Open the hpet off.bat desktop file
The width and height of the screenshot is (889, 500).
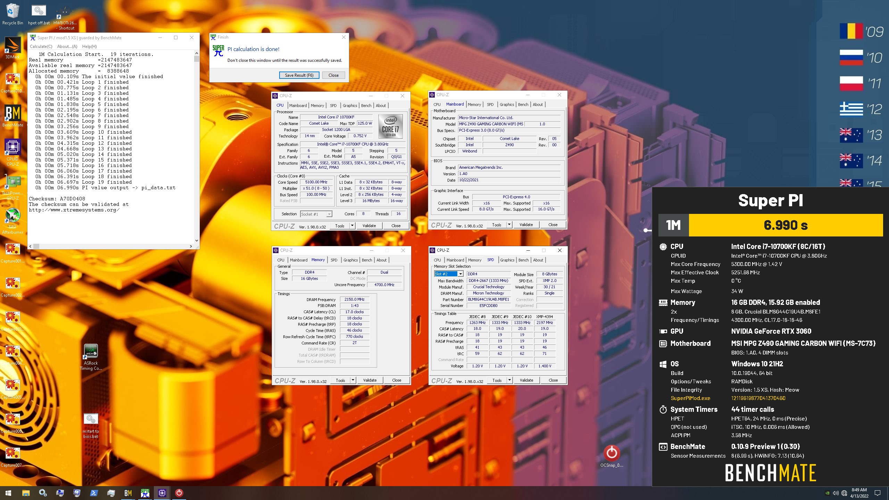point(39,14)
